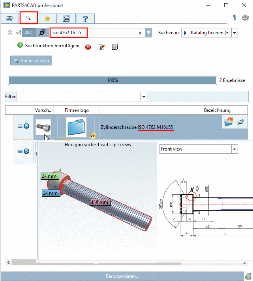This screenshot has height=281, width=253.
Task: Open row menu icon of Zylinderschraube row
Action: pos(20,126)
